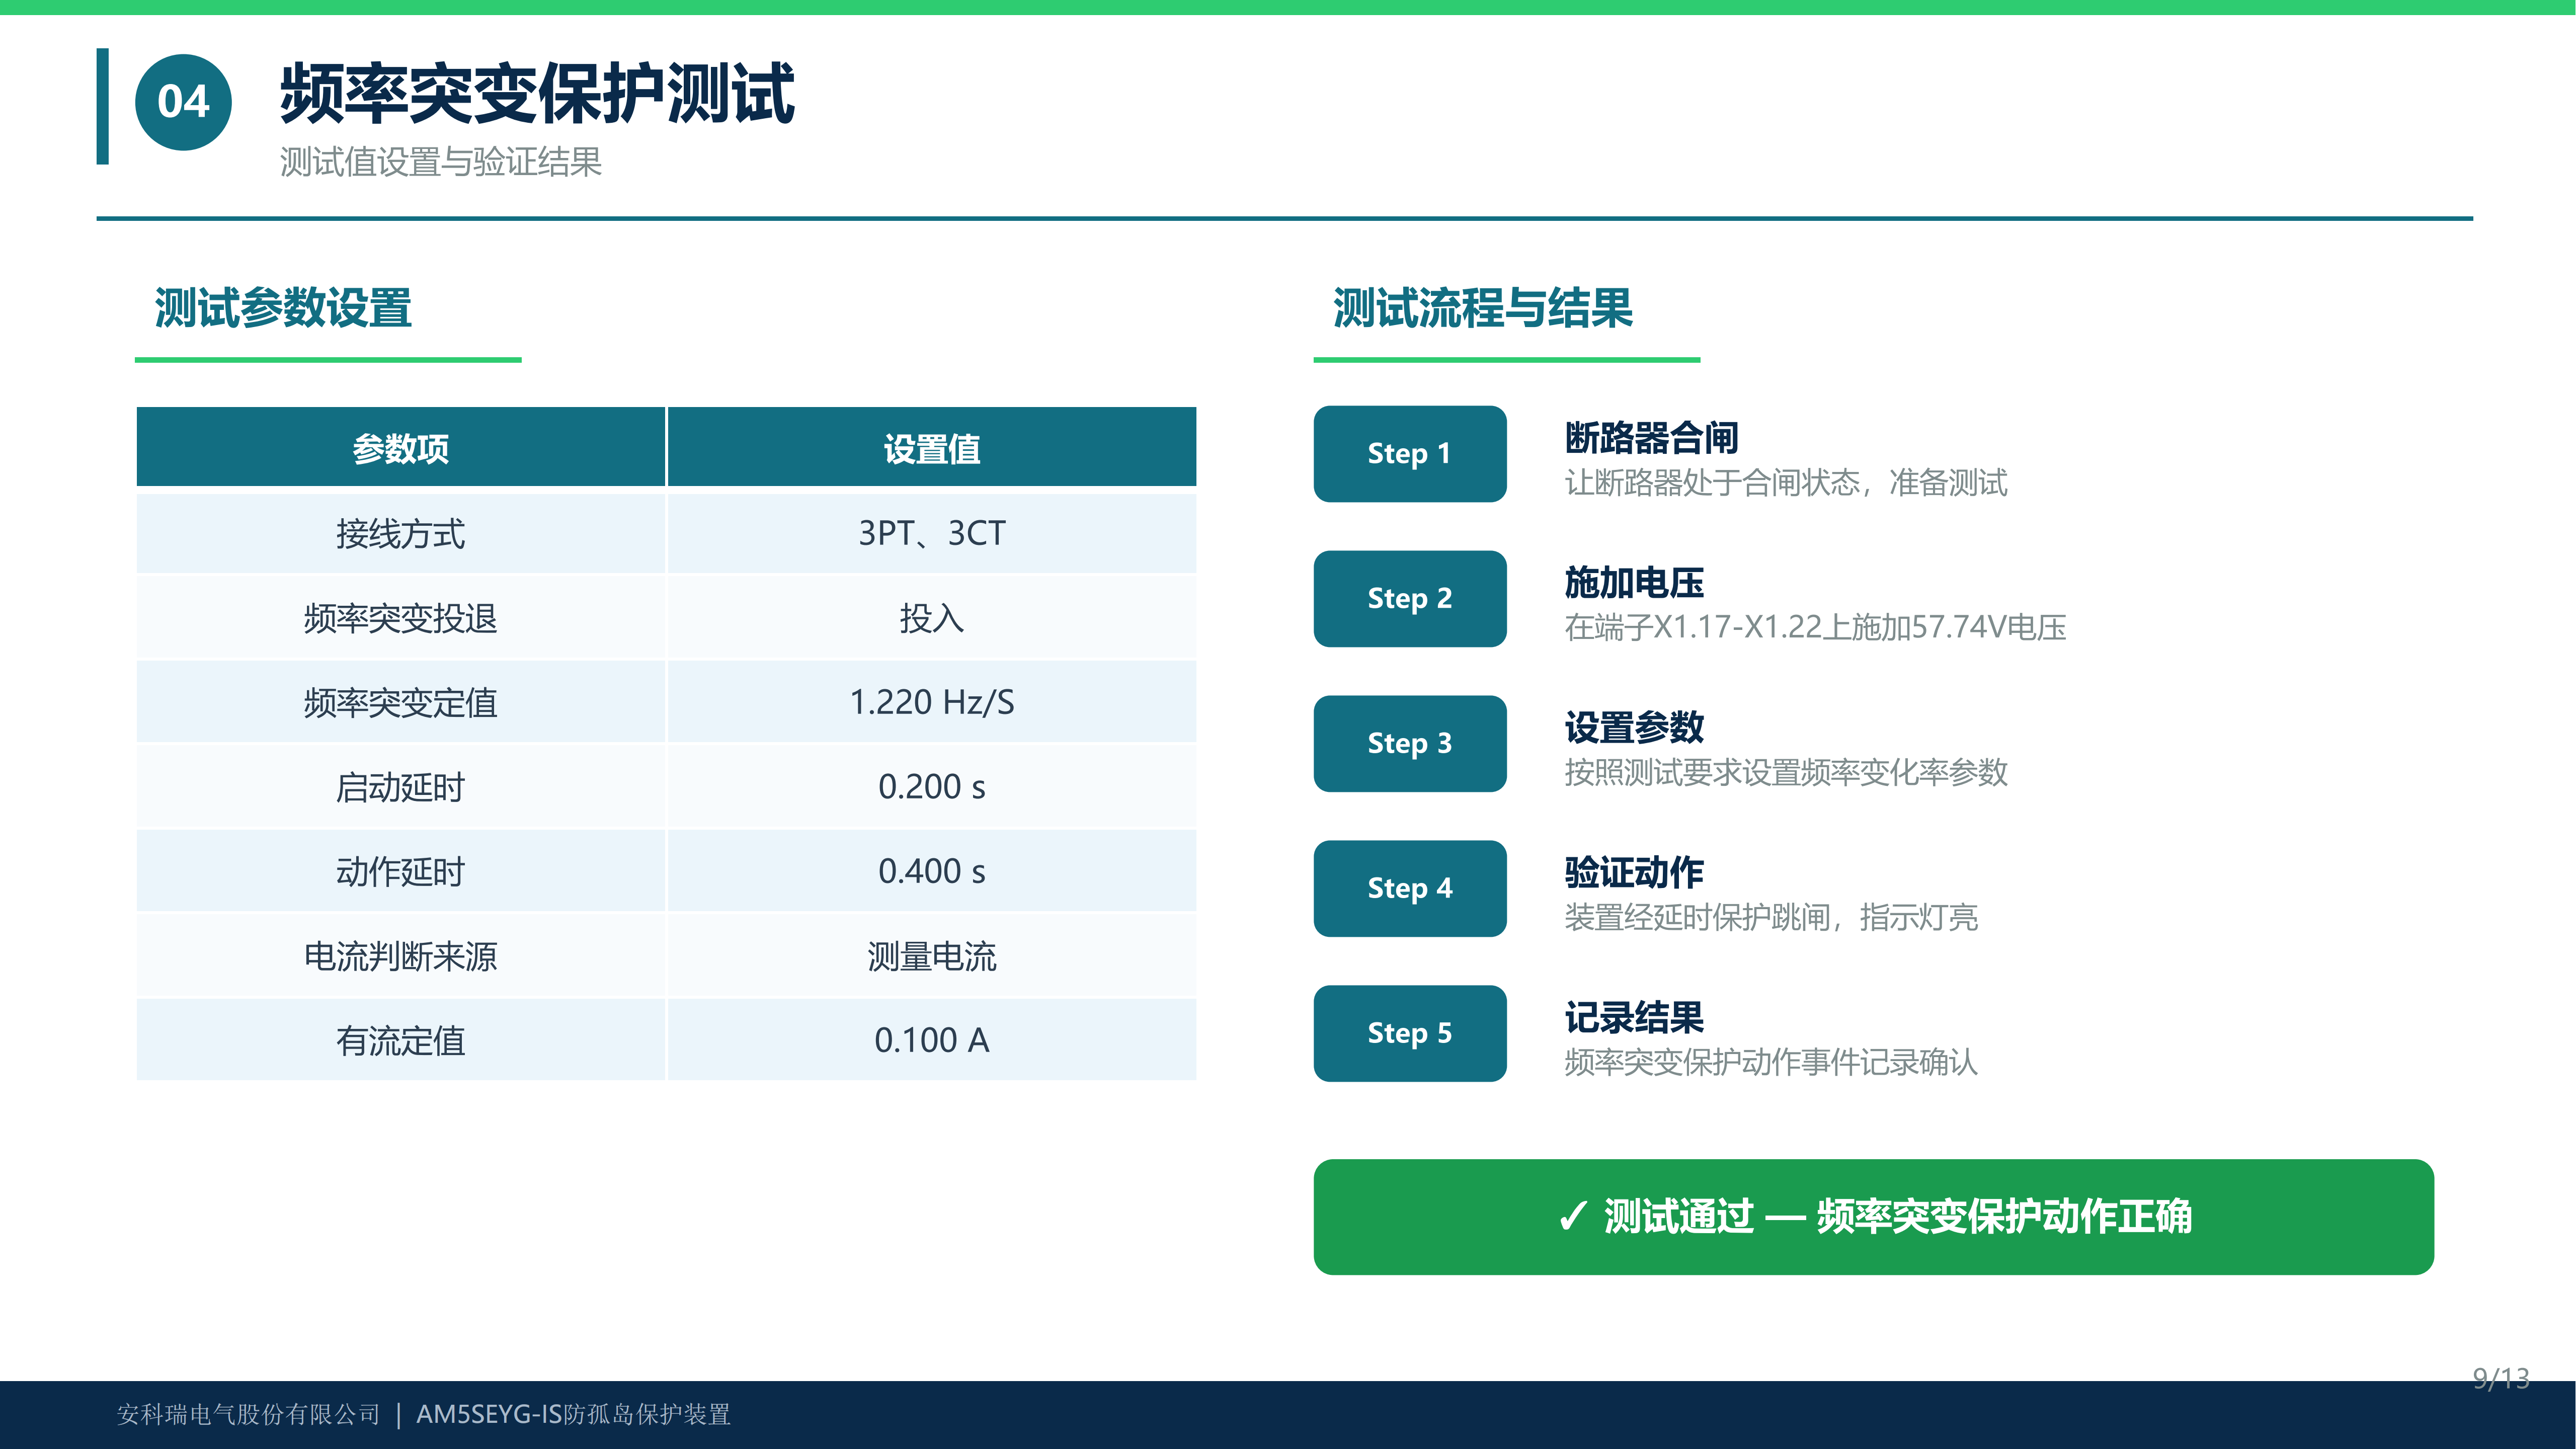
Task: Click the text 按照测试要求设置频率变化率参数
Action: pos(1786,772)
